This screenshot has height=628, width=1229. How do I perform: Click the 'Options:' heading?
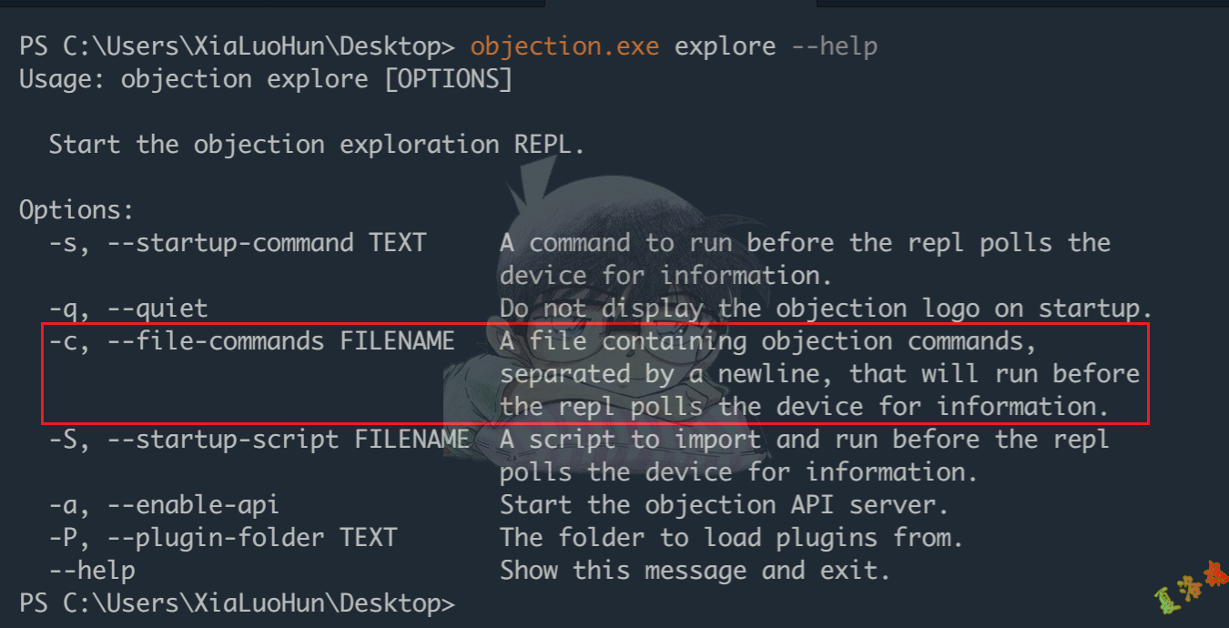point(76,210)
